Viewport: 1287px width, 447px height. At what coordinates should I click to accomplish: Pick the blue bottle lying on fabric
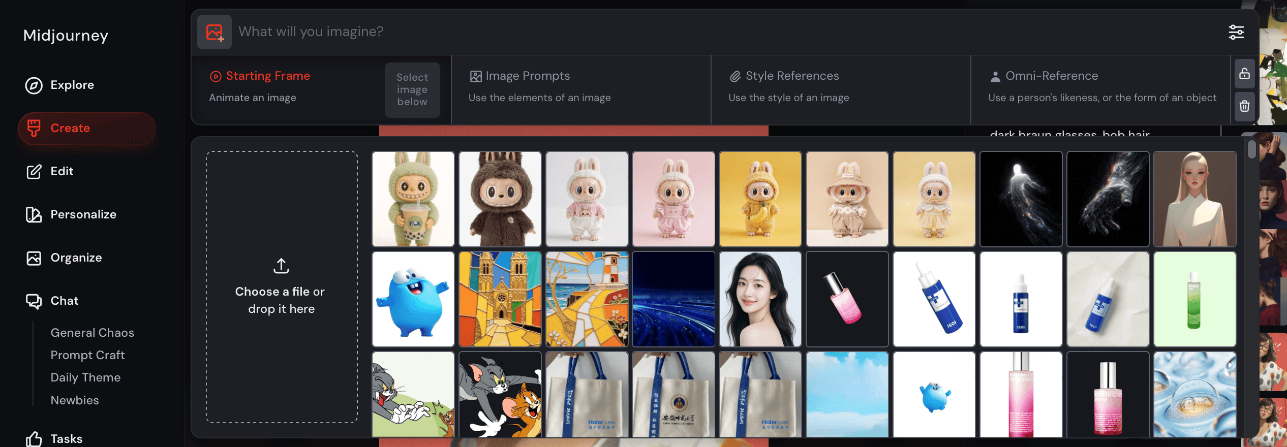click(x=1108, y=299)
